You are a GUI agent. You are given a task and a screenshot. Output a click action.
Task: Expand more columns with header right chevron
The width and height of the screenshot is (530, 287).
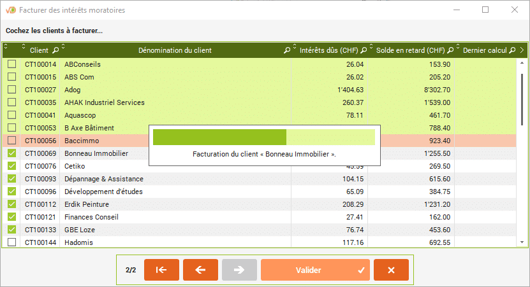tap(522, 50)
